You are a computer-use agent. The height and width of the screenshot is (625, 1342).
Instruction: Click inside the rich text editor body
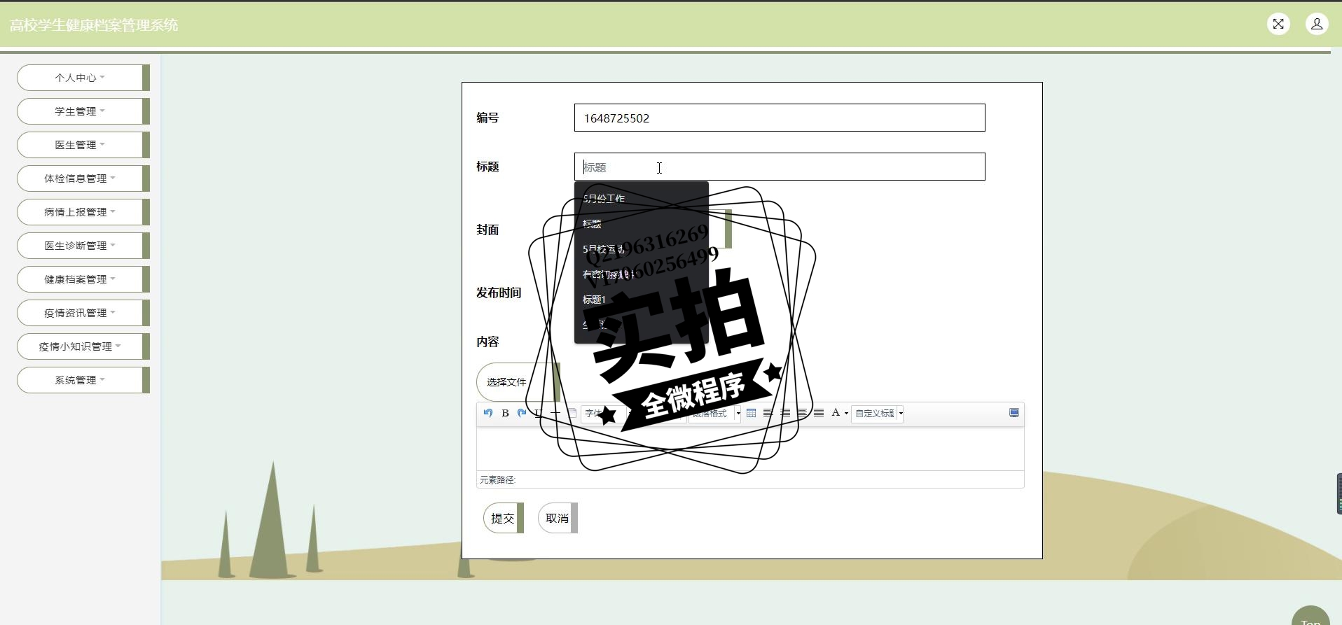[750, 449]
